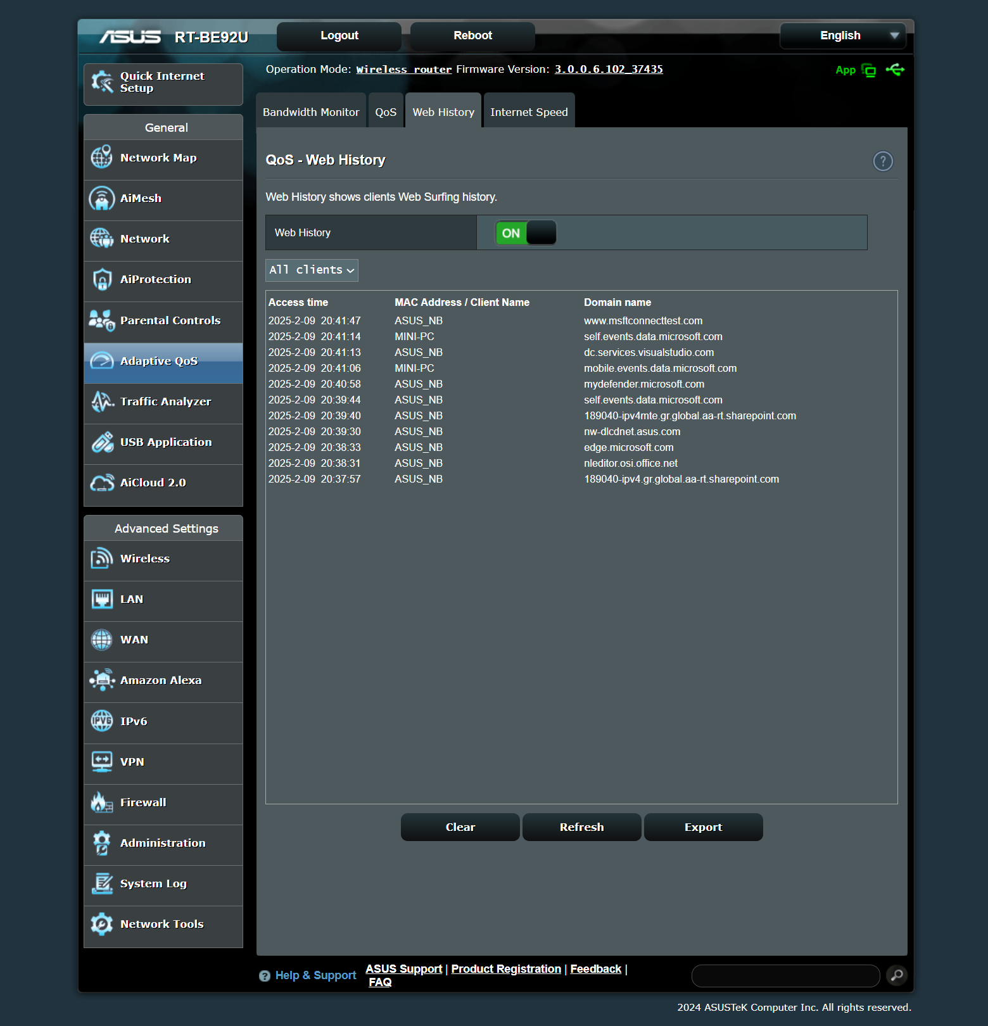Switch to the Internet Speed tab

tap(529, 112)
